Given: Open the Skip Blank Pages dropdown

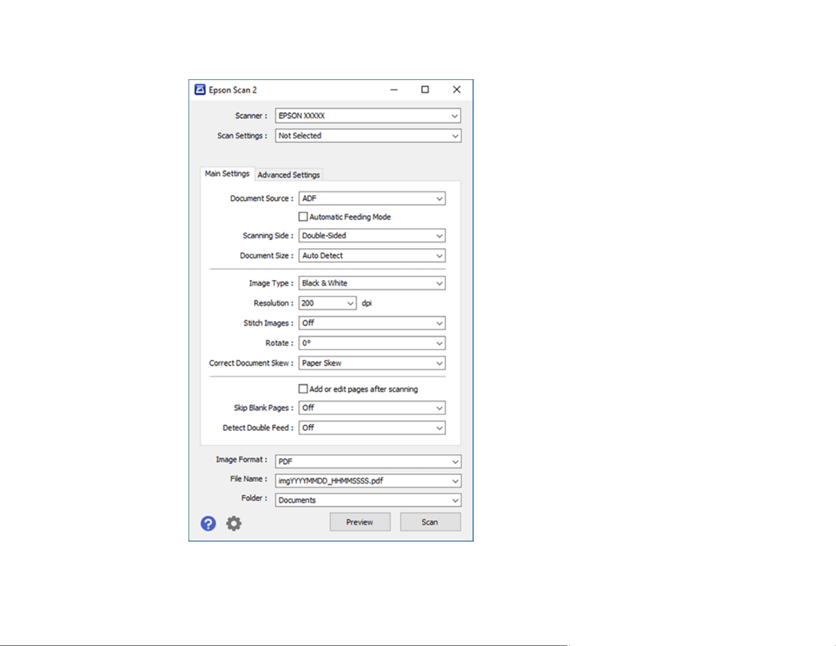Looking at the screenshot, I should [x=372, y=408].
